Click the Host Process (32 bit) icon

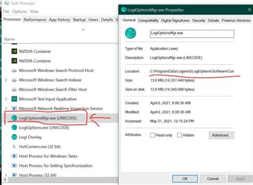14,175
